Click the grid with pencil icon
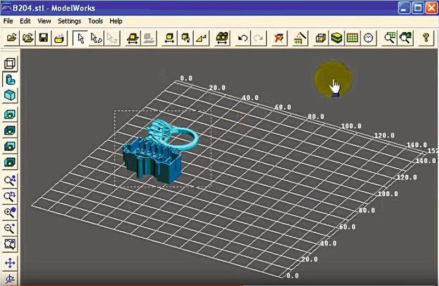The height and width of the screenshot is (286, 439). [x=300, y=38]
